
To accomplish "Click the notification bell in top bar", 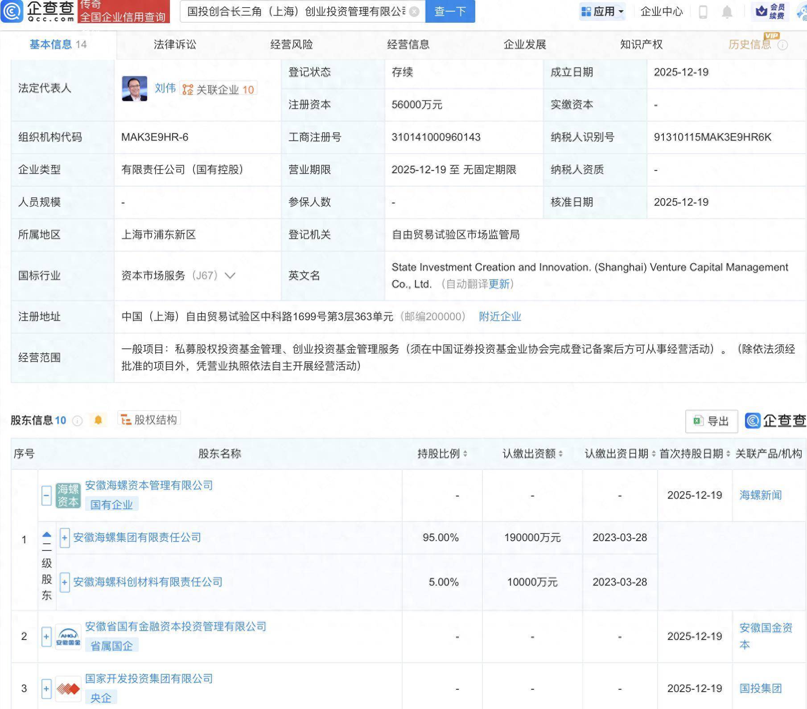I will click(727, 12).
